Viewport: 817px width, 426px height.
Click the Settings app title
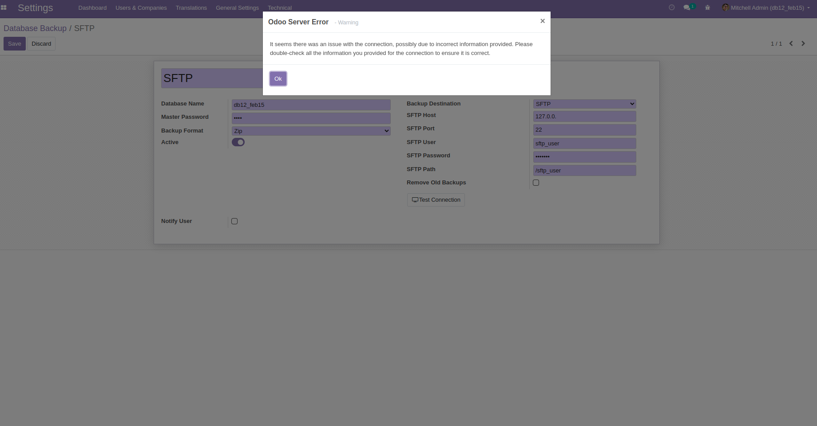point(36,8)
